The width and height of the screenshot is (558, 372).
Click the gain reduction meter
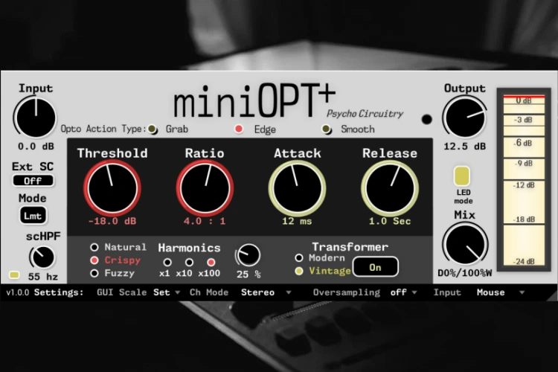pyautogui.click(x=524, y=180)
